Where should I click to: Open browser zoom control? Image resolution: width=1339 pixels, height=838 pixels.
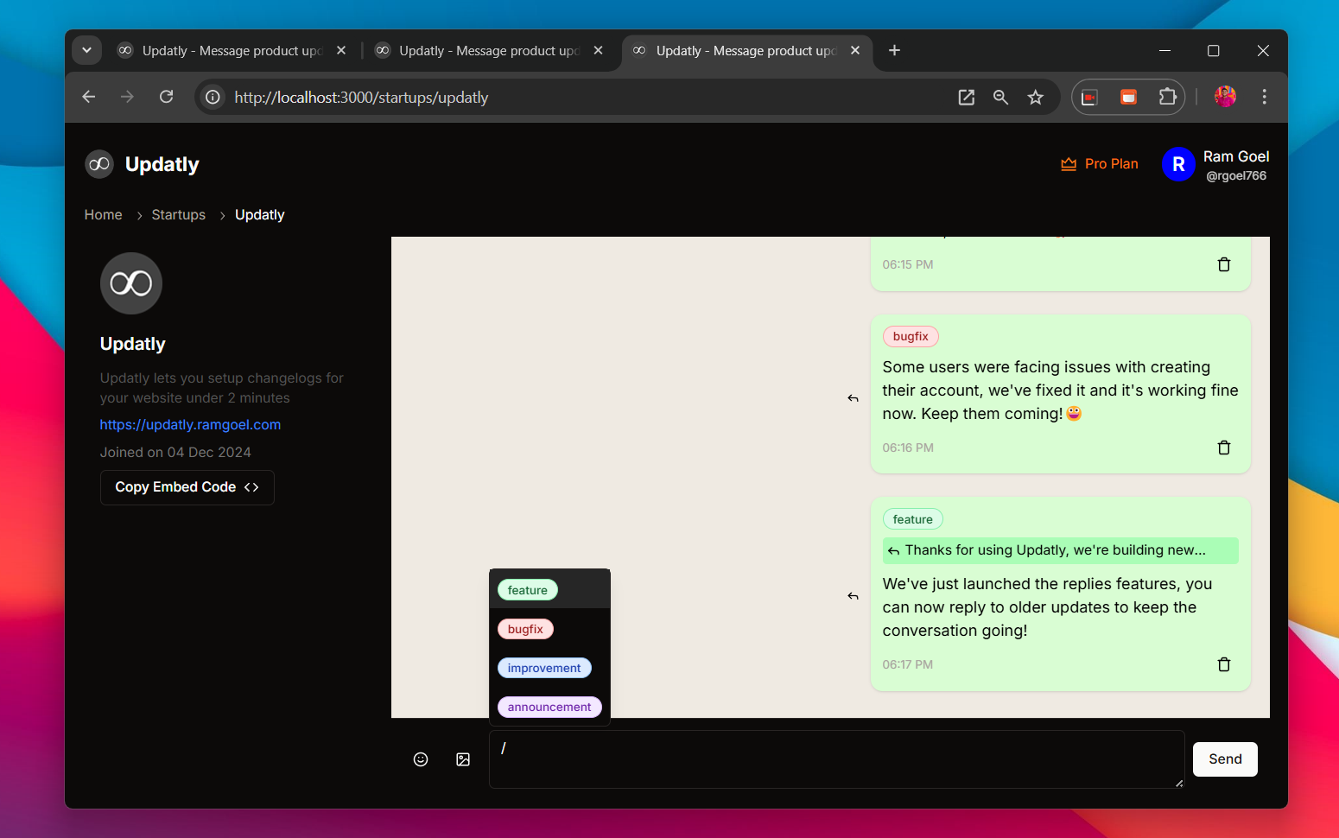(1000, 98)
